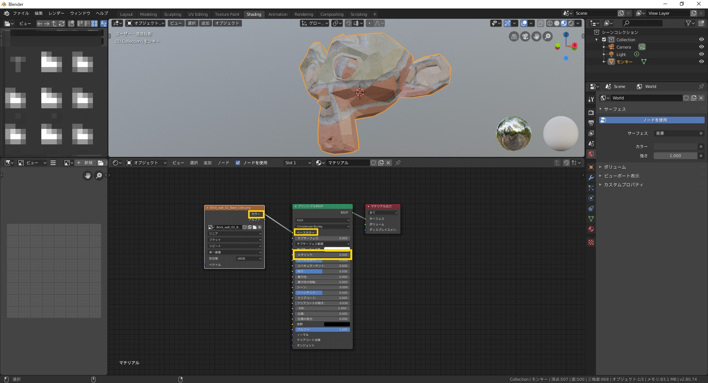Enable thumbnail display mode in file browser
The width and height of the screenshot is (708, 383).
tap(94, 23)
